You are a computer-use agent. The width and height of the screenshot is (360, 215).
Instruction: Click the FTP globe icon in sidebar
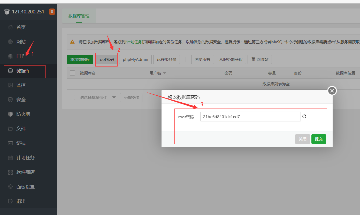(x=10, y=56)
